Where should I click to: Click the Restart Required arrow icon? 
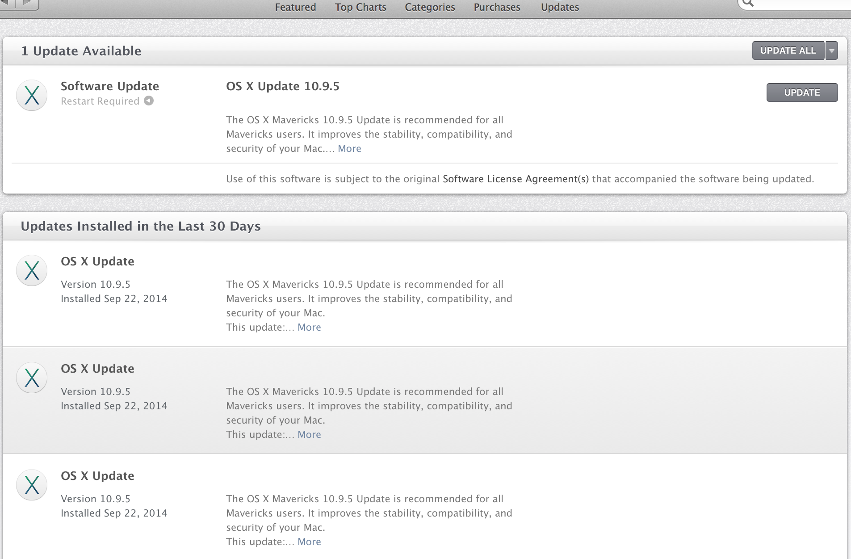[x=149, y=101]
